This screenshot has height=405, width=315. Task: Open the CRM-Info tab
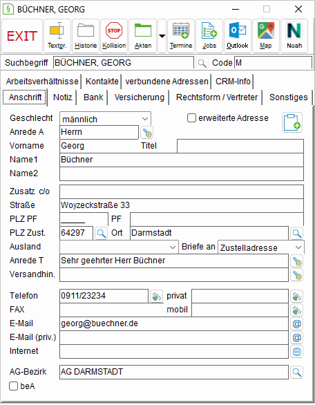[233, 82]
